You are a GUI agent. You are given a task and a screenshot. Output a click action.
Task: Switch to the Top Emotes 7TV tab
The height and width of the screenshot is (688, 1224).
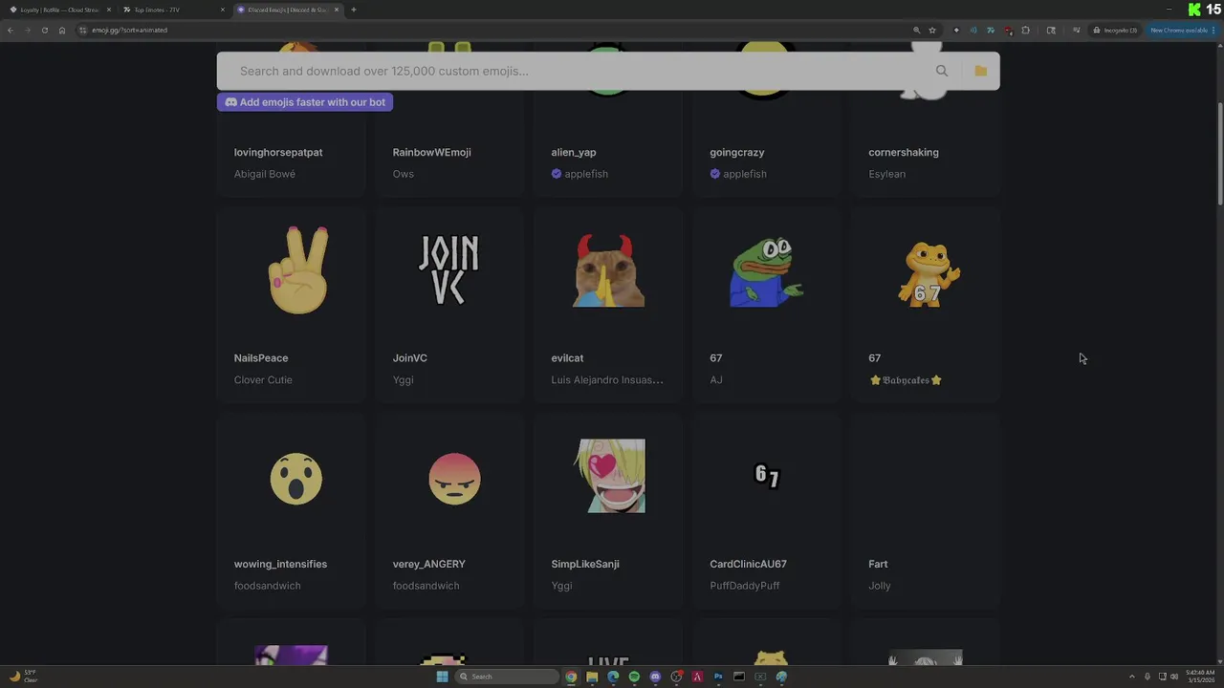(x=172, y=10)
